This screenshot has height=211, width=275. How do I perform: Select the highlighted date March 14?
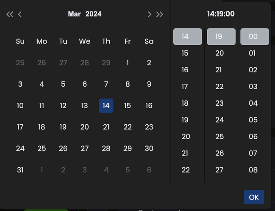[x=106, y=106]
